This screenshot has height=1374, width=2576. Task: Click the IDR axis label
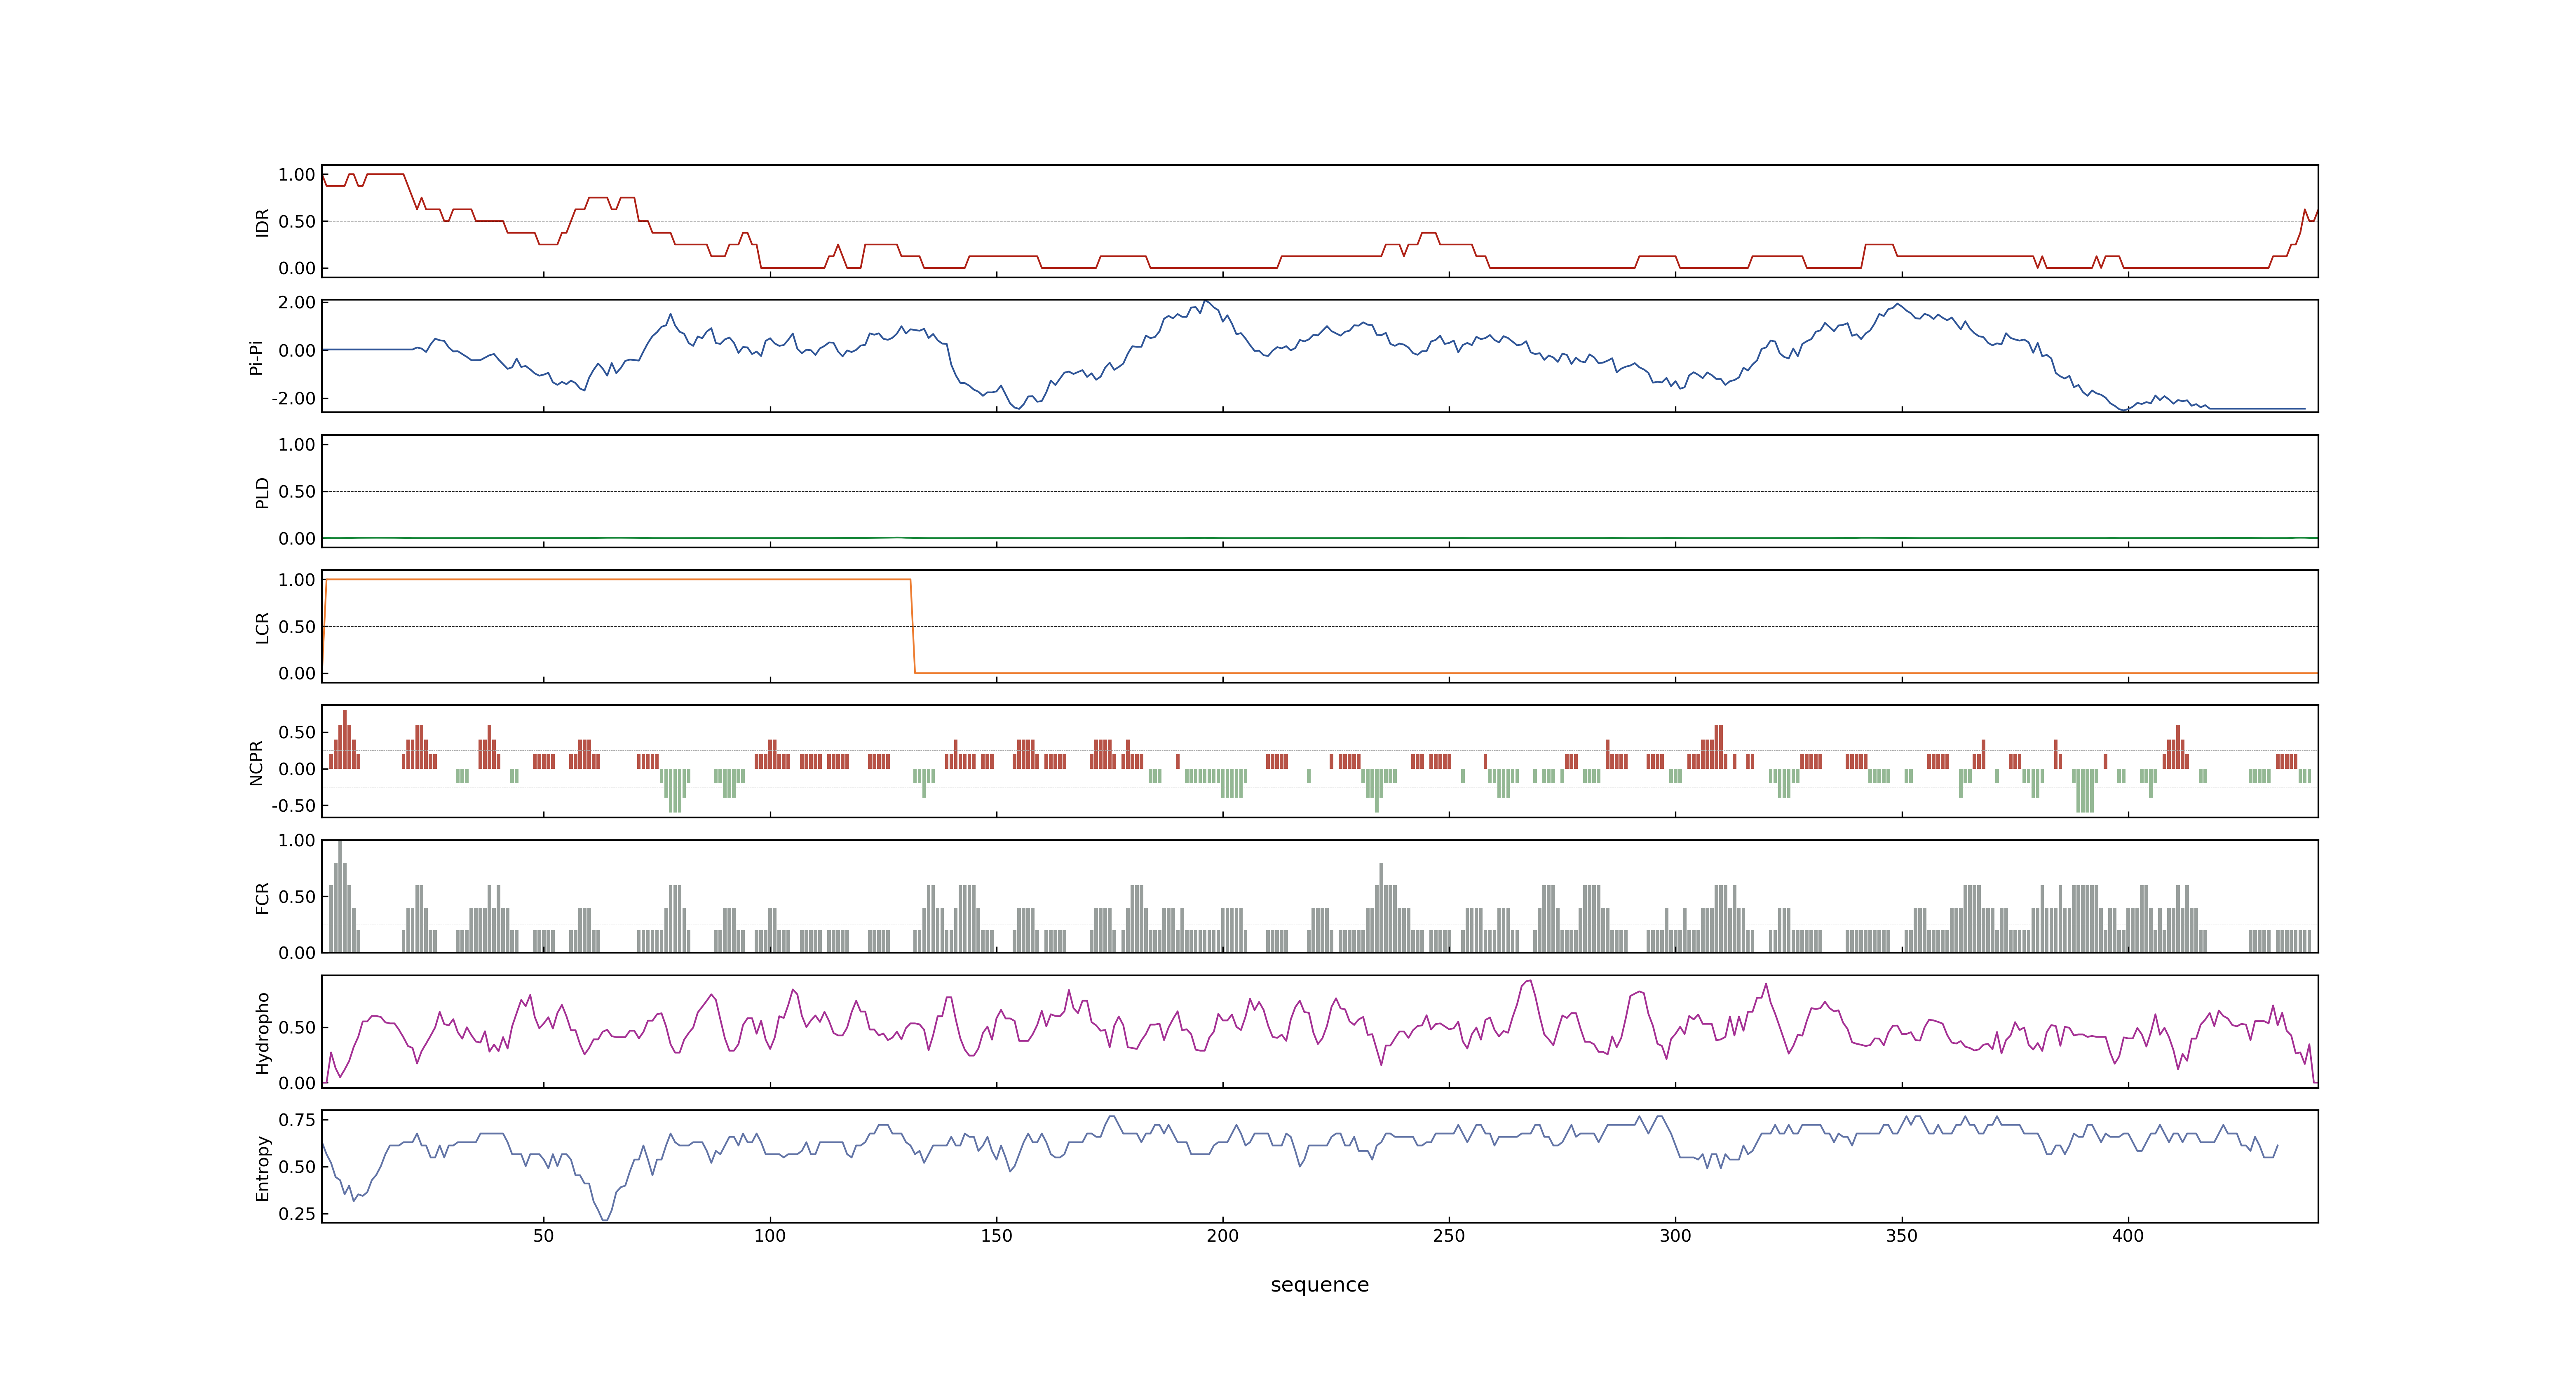coord(262,222)
